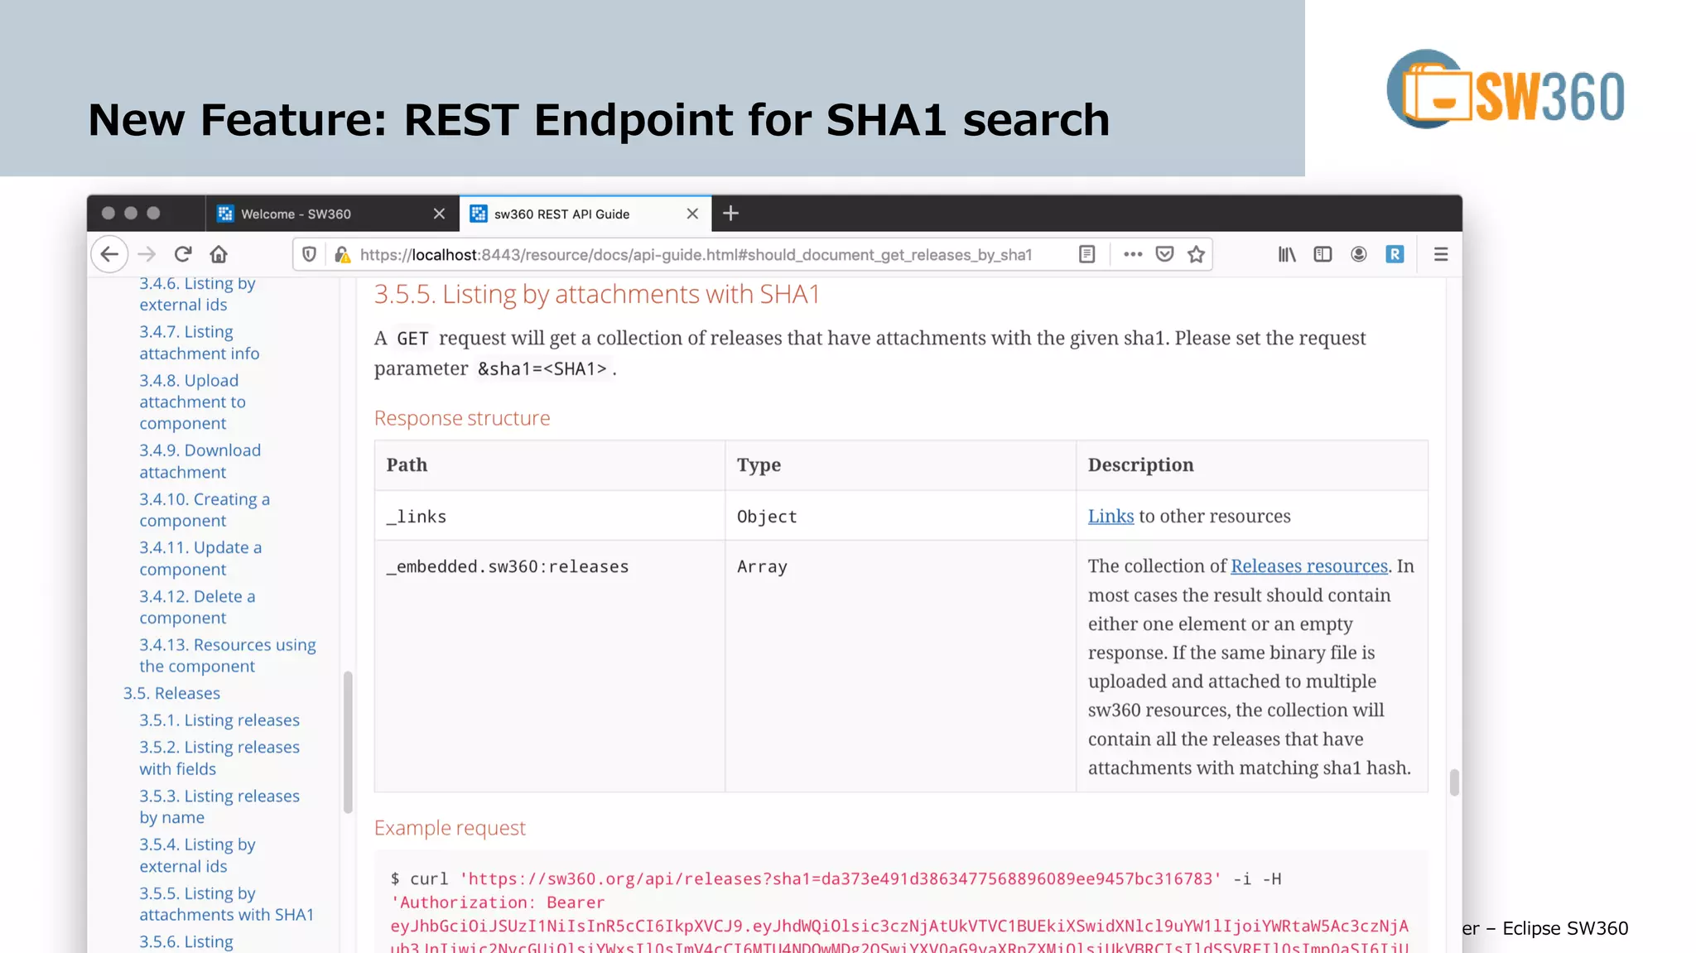Open tracking protection shield in address bar
The image size is (1696, 953).
[309, 254]
